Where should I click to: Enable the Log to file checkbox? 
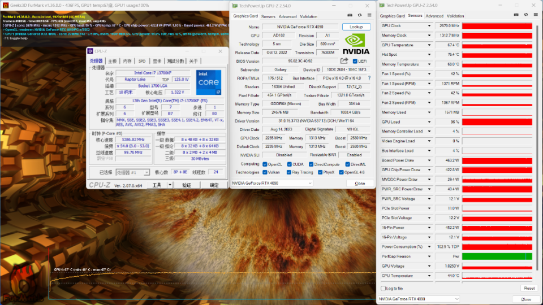click(x=383, y=289)
